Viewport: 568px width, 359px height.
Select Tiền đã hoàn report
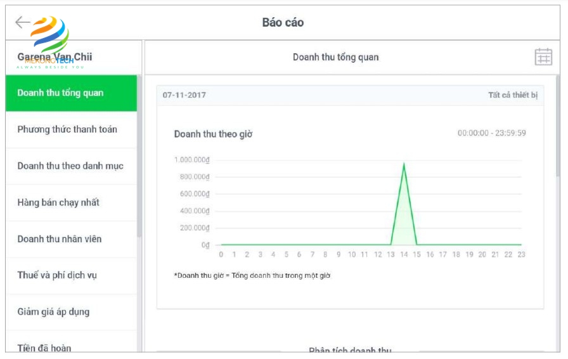44,348
